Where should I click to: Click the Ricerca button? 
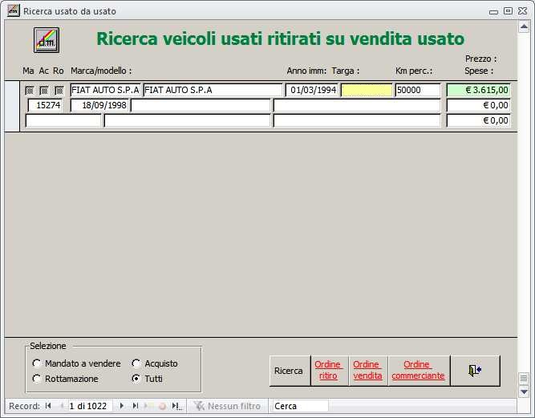[290, 371]
